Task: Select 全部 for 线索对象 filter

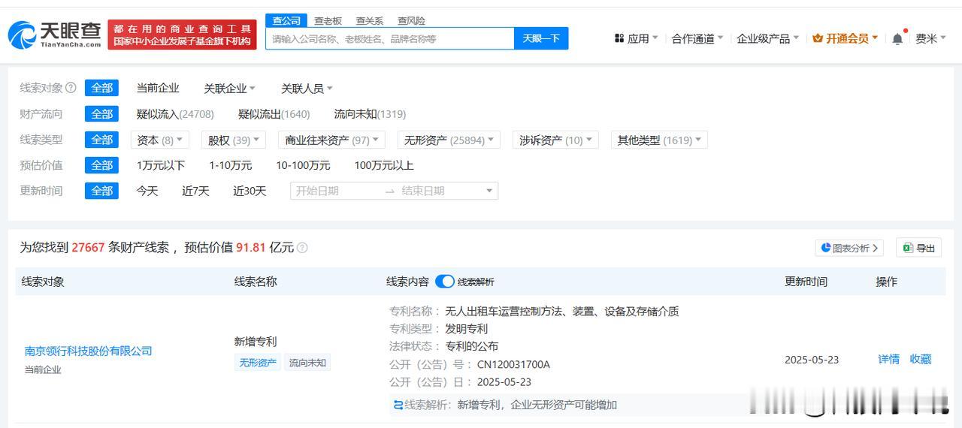Action: pos(101,88)
